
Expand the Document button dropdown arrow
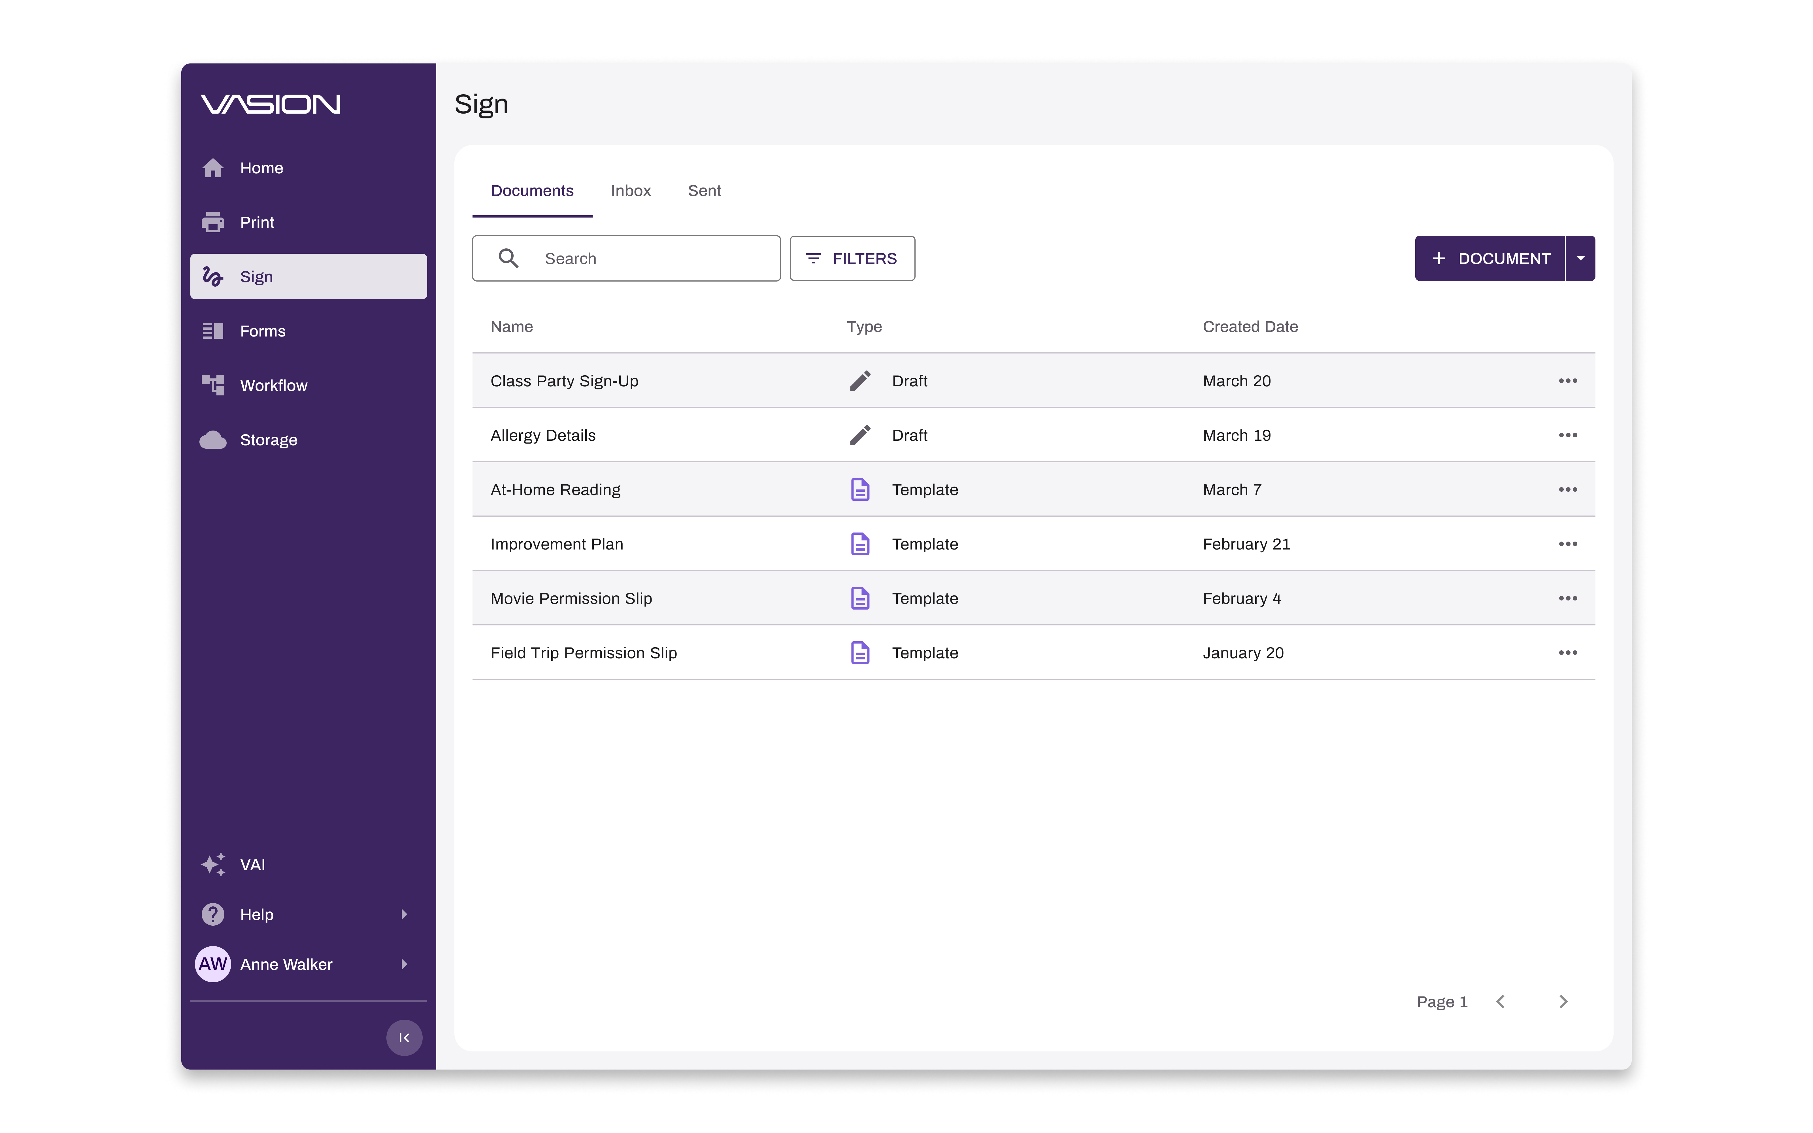[x=1580, y=258]
